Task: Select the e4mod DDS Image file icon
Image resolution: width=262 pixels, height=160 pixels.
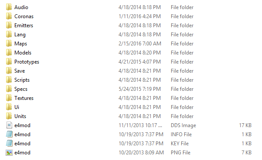Action: coord(9,125)
